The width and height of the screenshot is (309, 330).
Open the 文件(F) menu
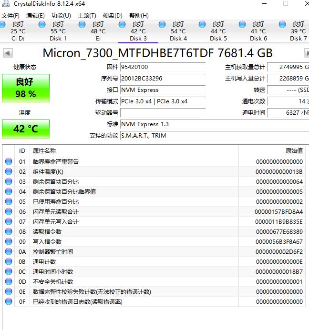click(x=10, y=16)
